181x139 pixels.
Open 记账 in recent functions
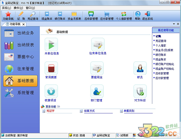click(158, 36)
